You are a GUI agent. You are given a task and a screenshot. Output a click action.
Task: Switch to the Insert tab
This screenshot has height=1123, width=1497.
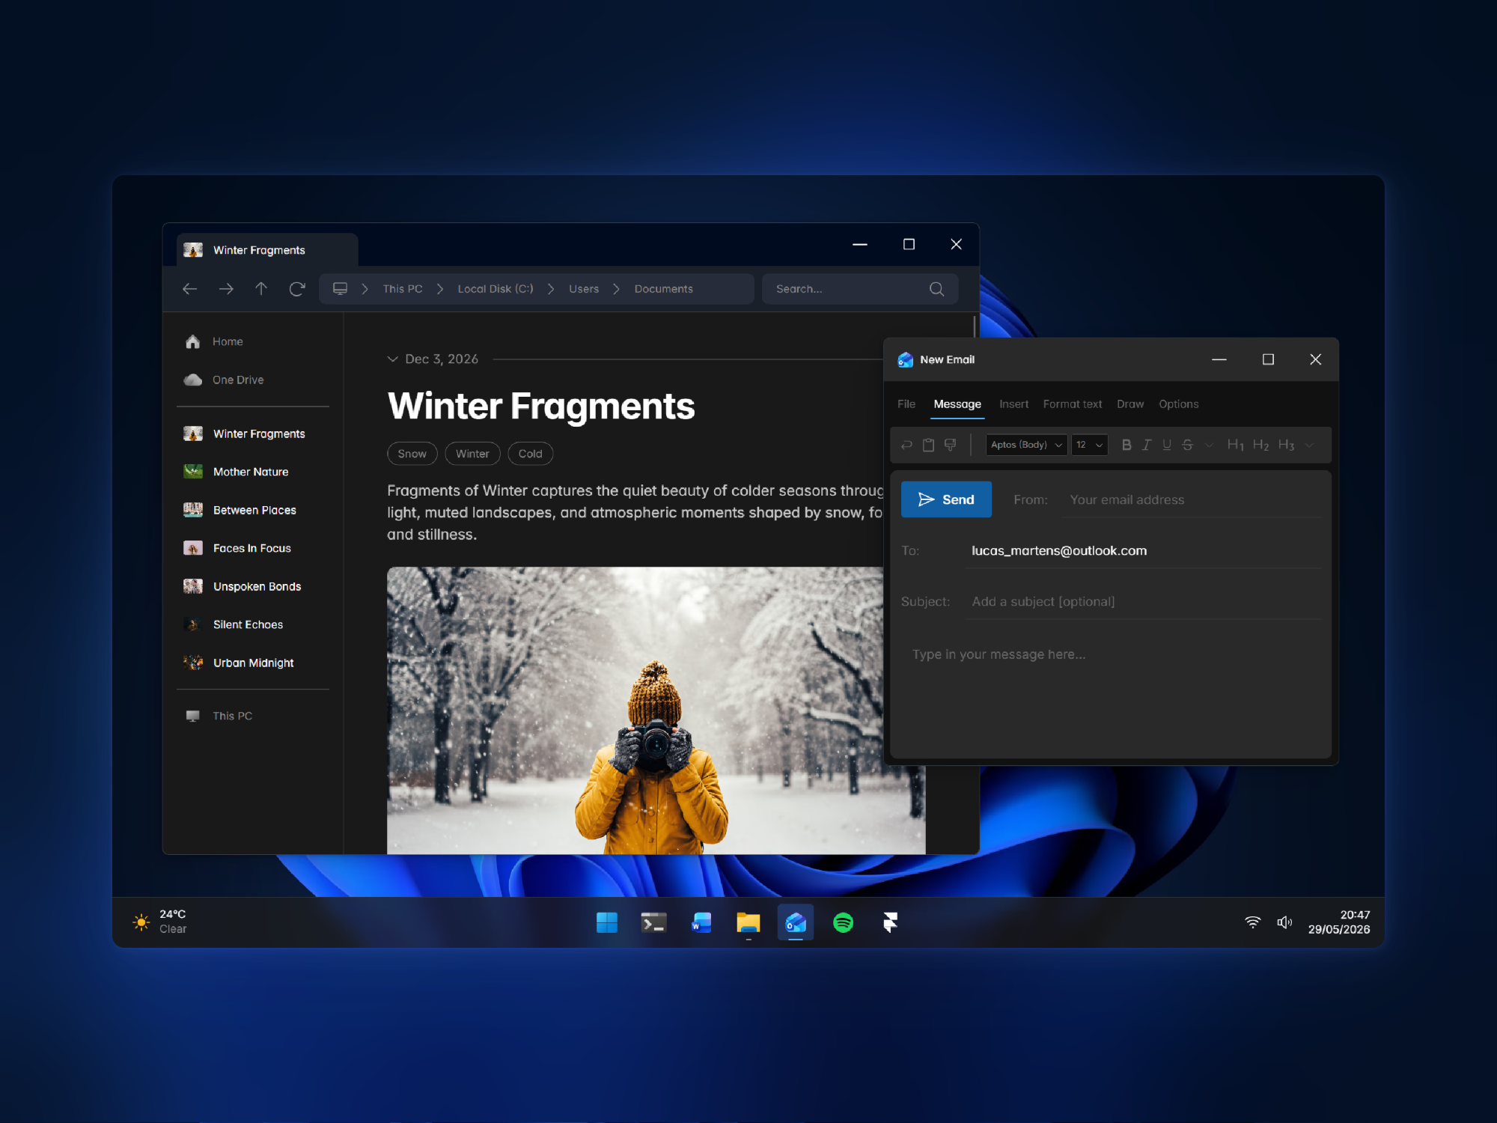pyautogui.click(x=1013, y=404)
